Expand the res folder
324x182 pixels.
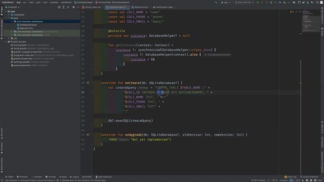pos(9,38)
